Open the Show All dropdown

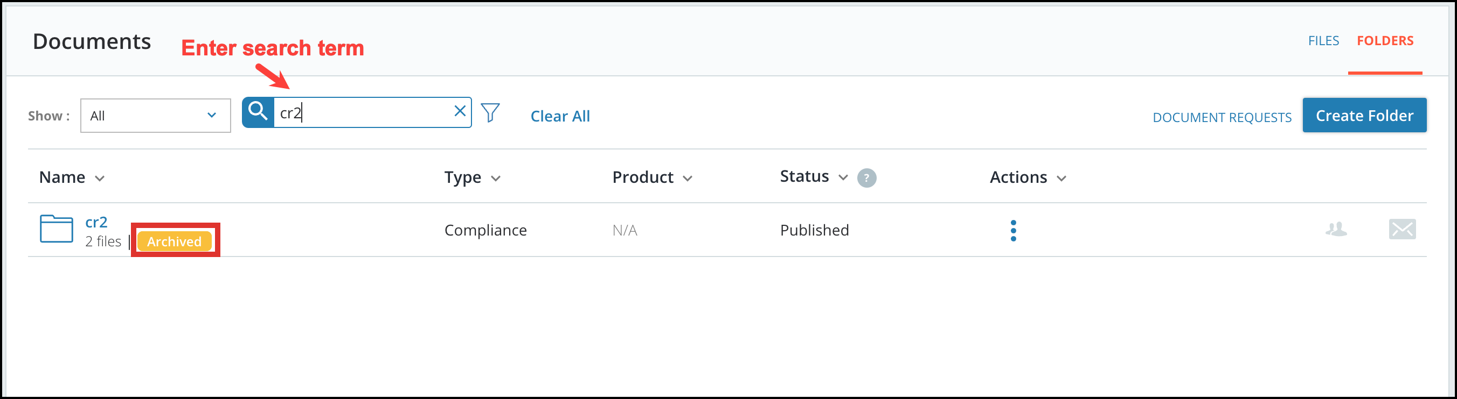[156, 116]
